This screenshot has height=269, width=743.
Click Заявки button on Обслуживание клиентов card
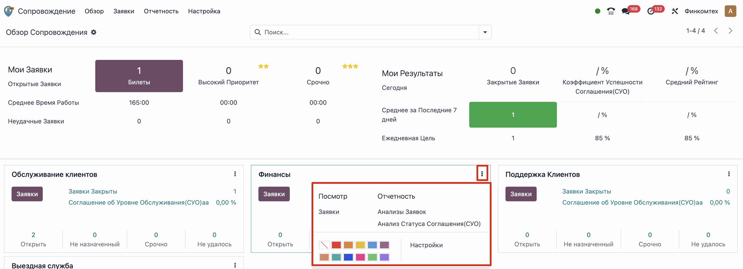tap(27, 194)
